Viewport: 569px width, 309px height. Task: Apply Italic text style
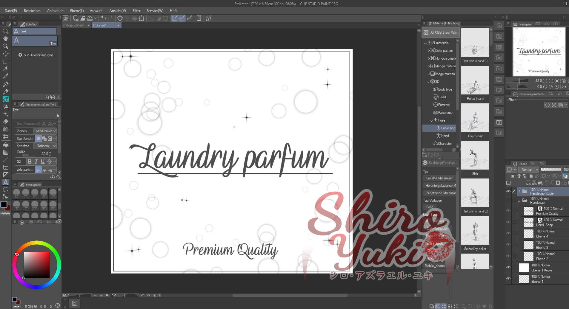36,162
